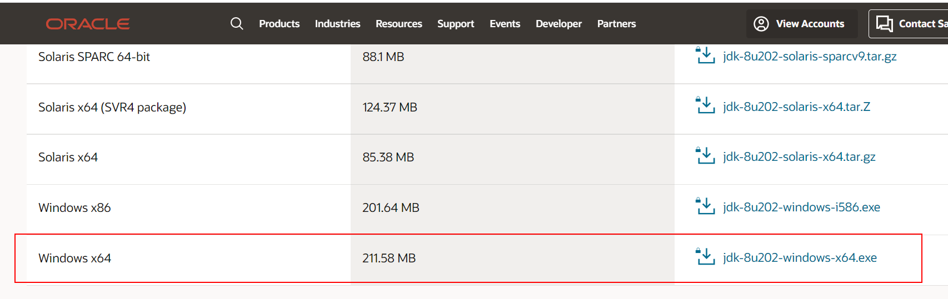Click download icon for solaris-x64.tar.Z
Viewport: 948px width, 299px height.
tap(706, 105)
